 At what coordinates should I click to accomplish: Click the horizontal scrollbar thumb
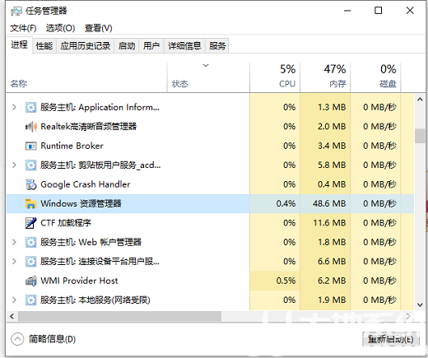coord(119,316)
